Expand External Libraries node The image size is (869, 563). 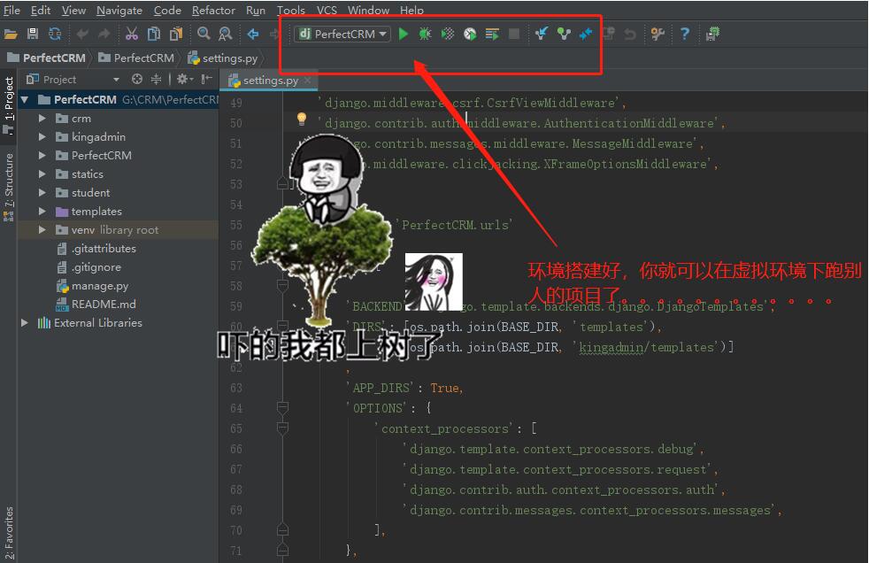click(25, 322)
